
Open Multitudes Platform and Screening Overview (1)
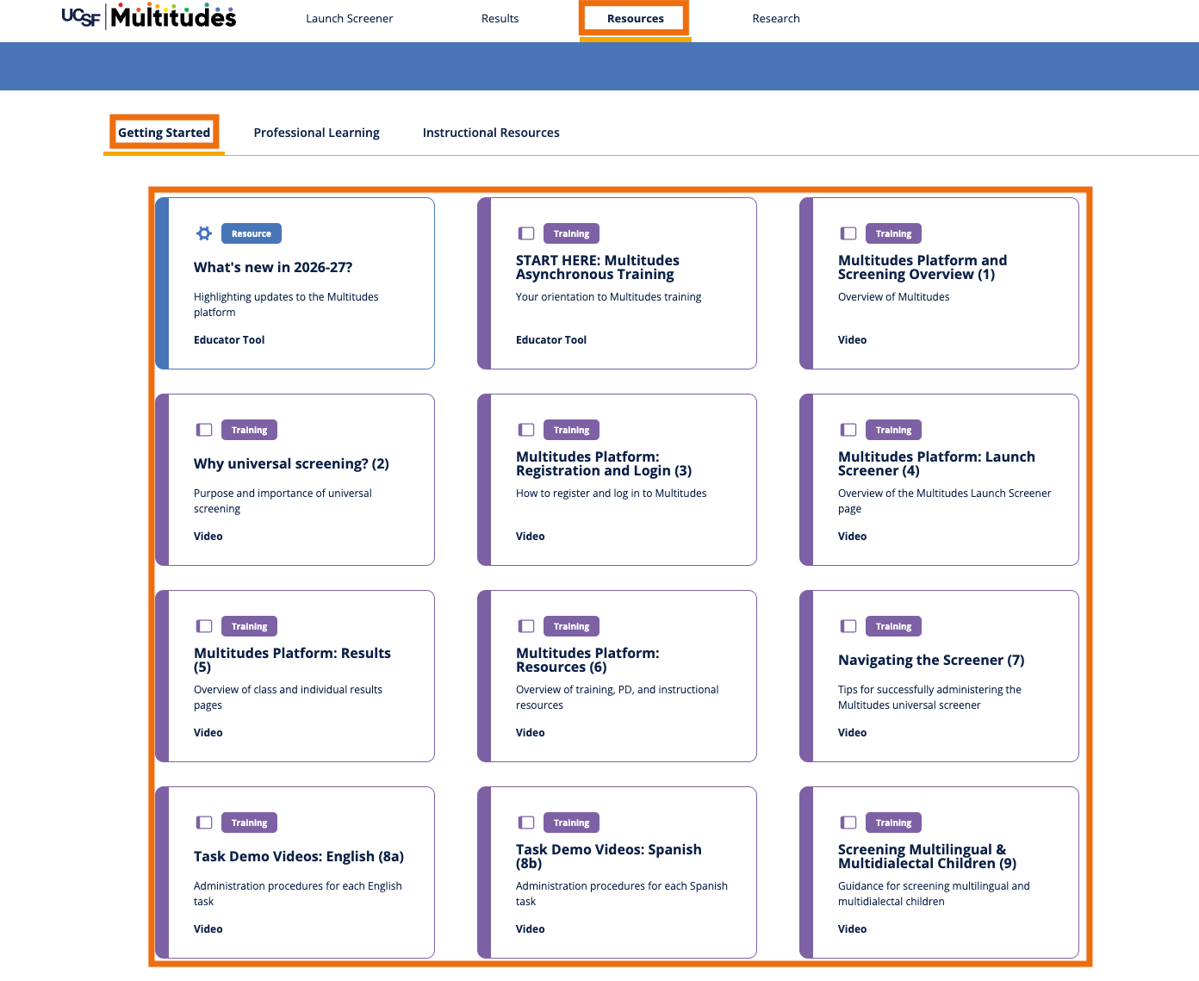point(923,267)
